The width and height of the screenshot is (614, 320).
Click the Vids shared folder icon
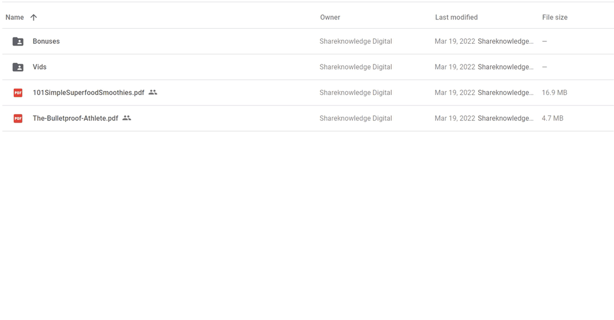[x=18, y=67]
